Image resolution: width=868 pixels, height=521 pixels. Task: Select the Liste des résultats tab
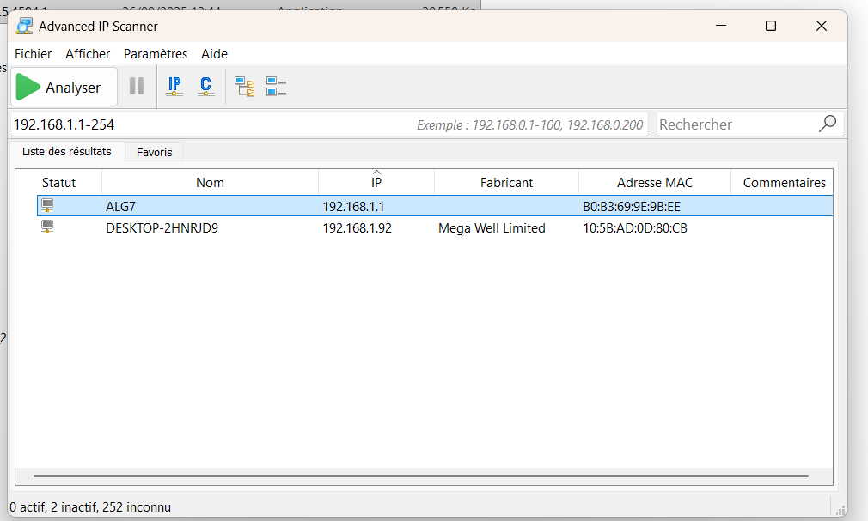[x=66, y=151]
